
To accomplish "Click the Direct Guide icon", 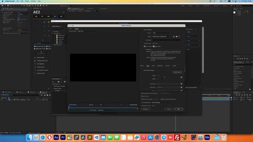I will pyautogui.click(x=35, y=67).
